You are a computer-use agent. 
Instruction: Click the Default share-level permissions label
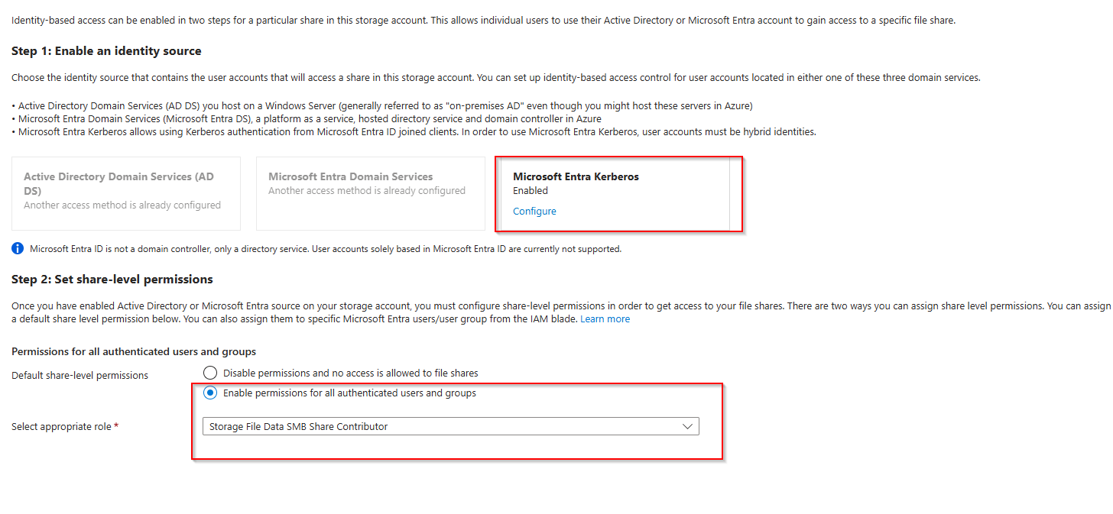[79, 375]
